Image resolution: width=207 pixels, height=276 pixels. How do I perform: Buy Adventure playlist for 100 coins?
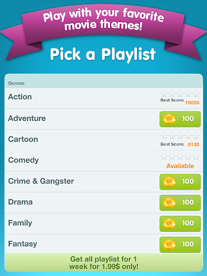click(180, 119)
